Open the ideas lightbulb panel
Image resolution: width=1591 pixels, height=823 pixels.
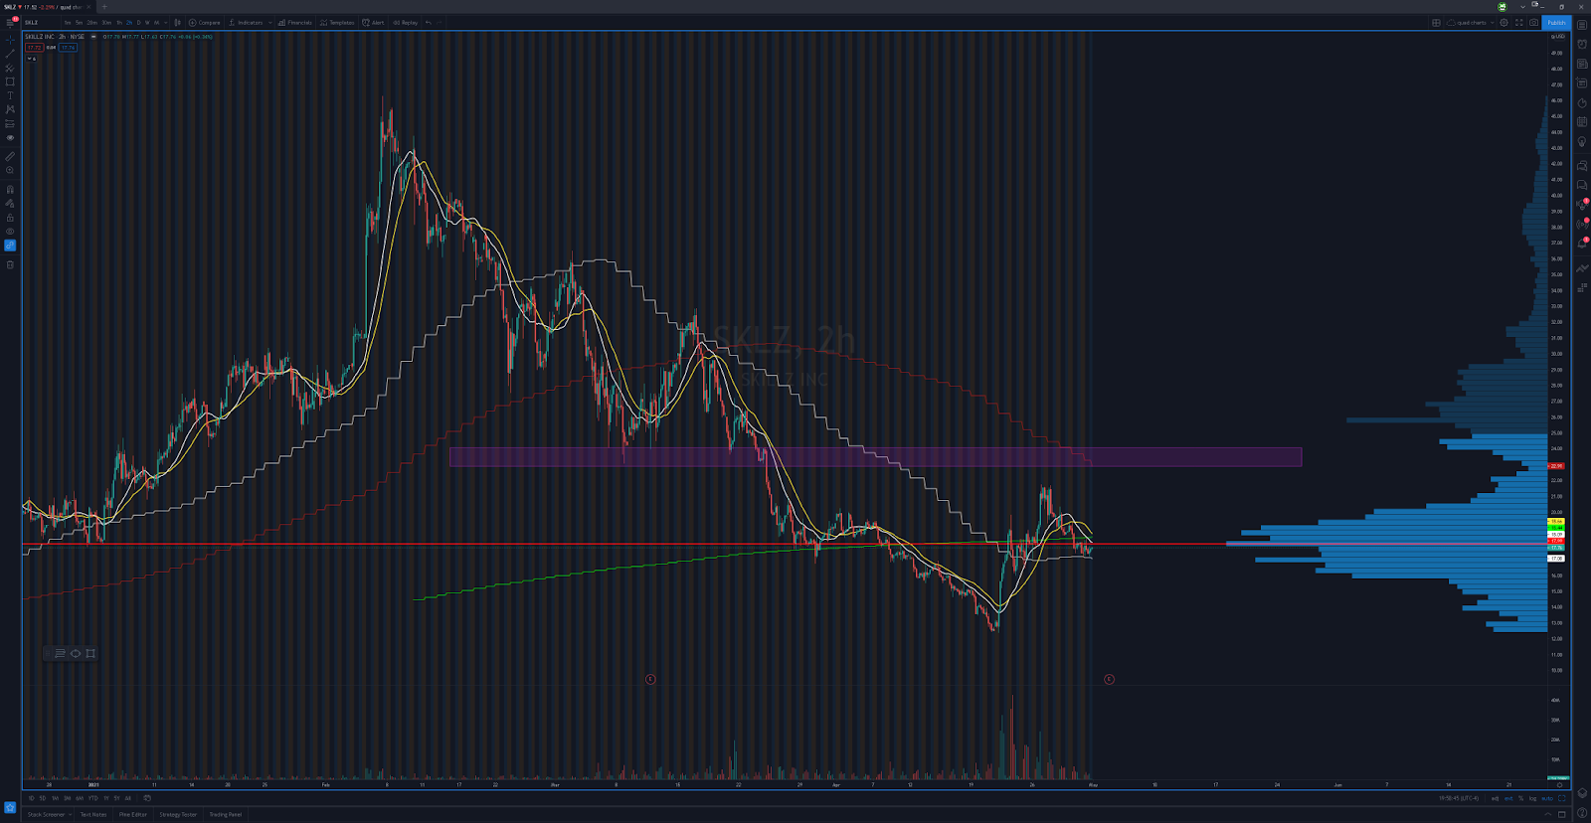tap(1582, 142)
